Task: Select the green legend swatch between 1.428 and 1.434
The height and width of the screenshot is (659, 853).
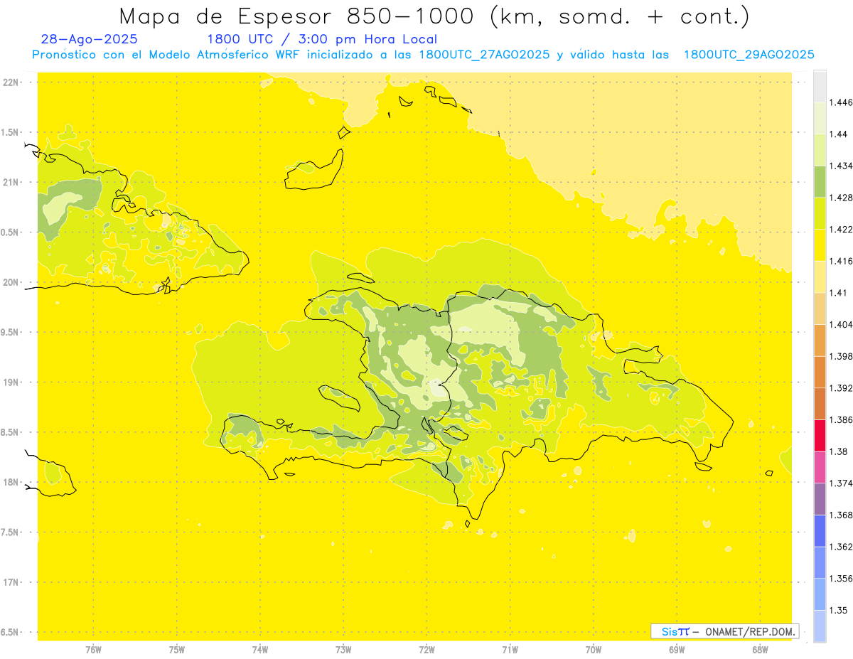Action: [820, 182]
